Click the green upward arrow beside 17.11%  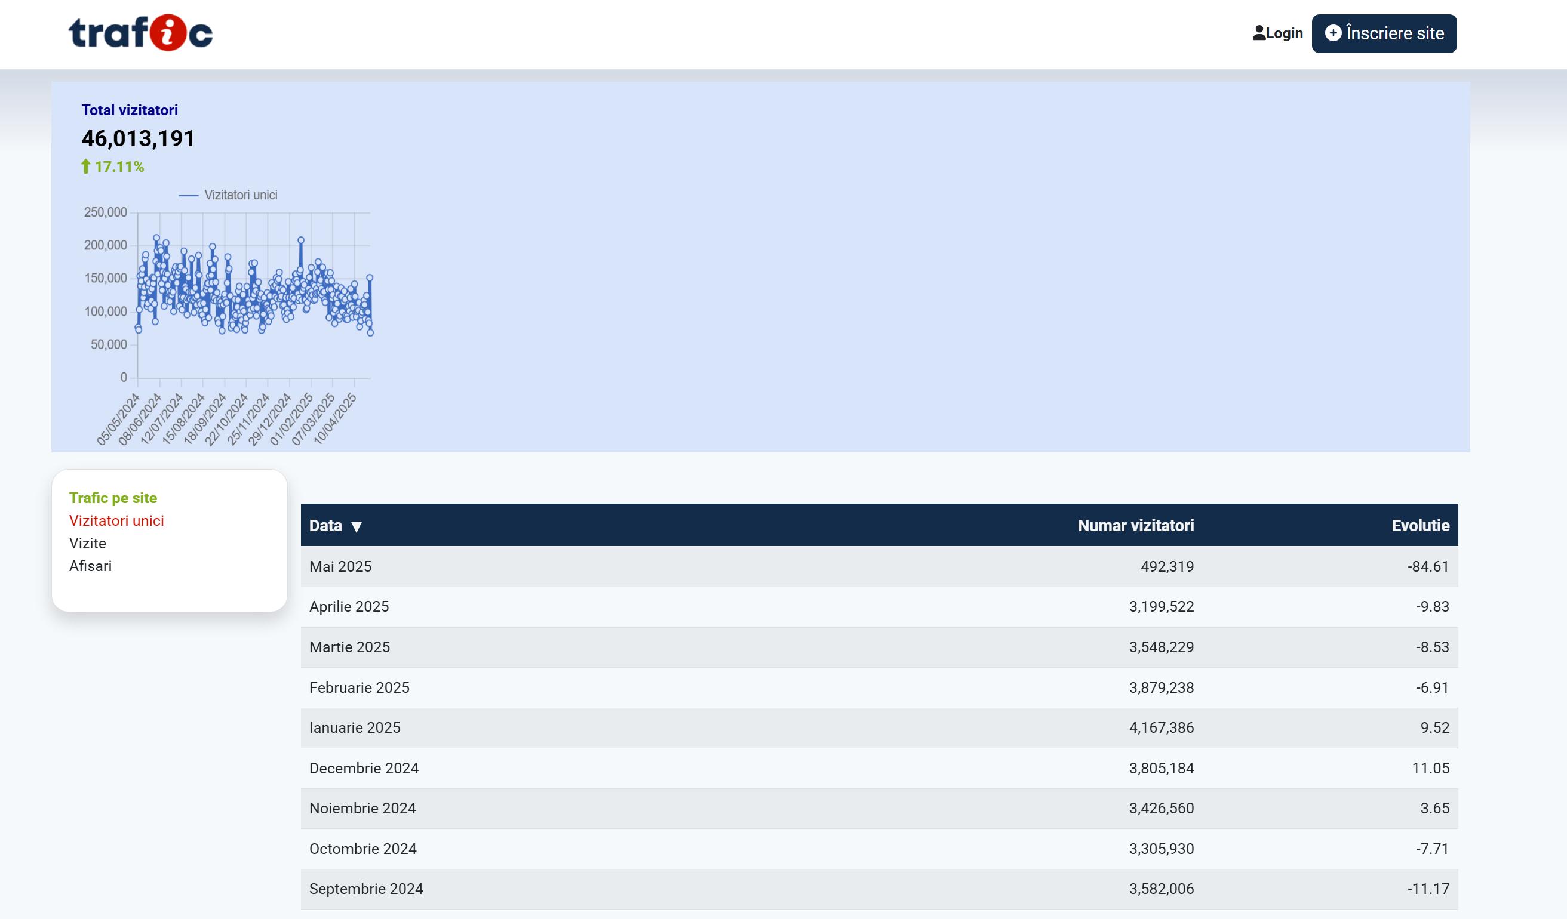86,166
